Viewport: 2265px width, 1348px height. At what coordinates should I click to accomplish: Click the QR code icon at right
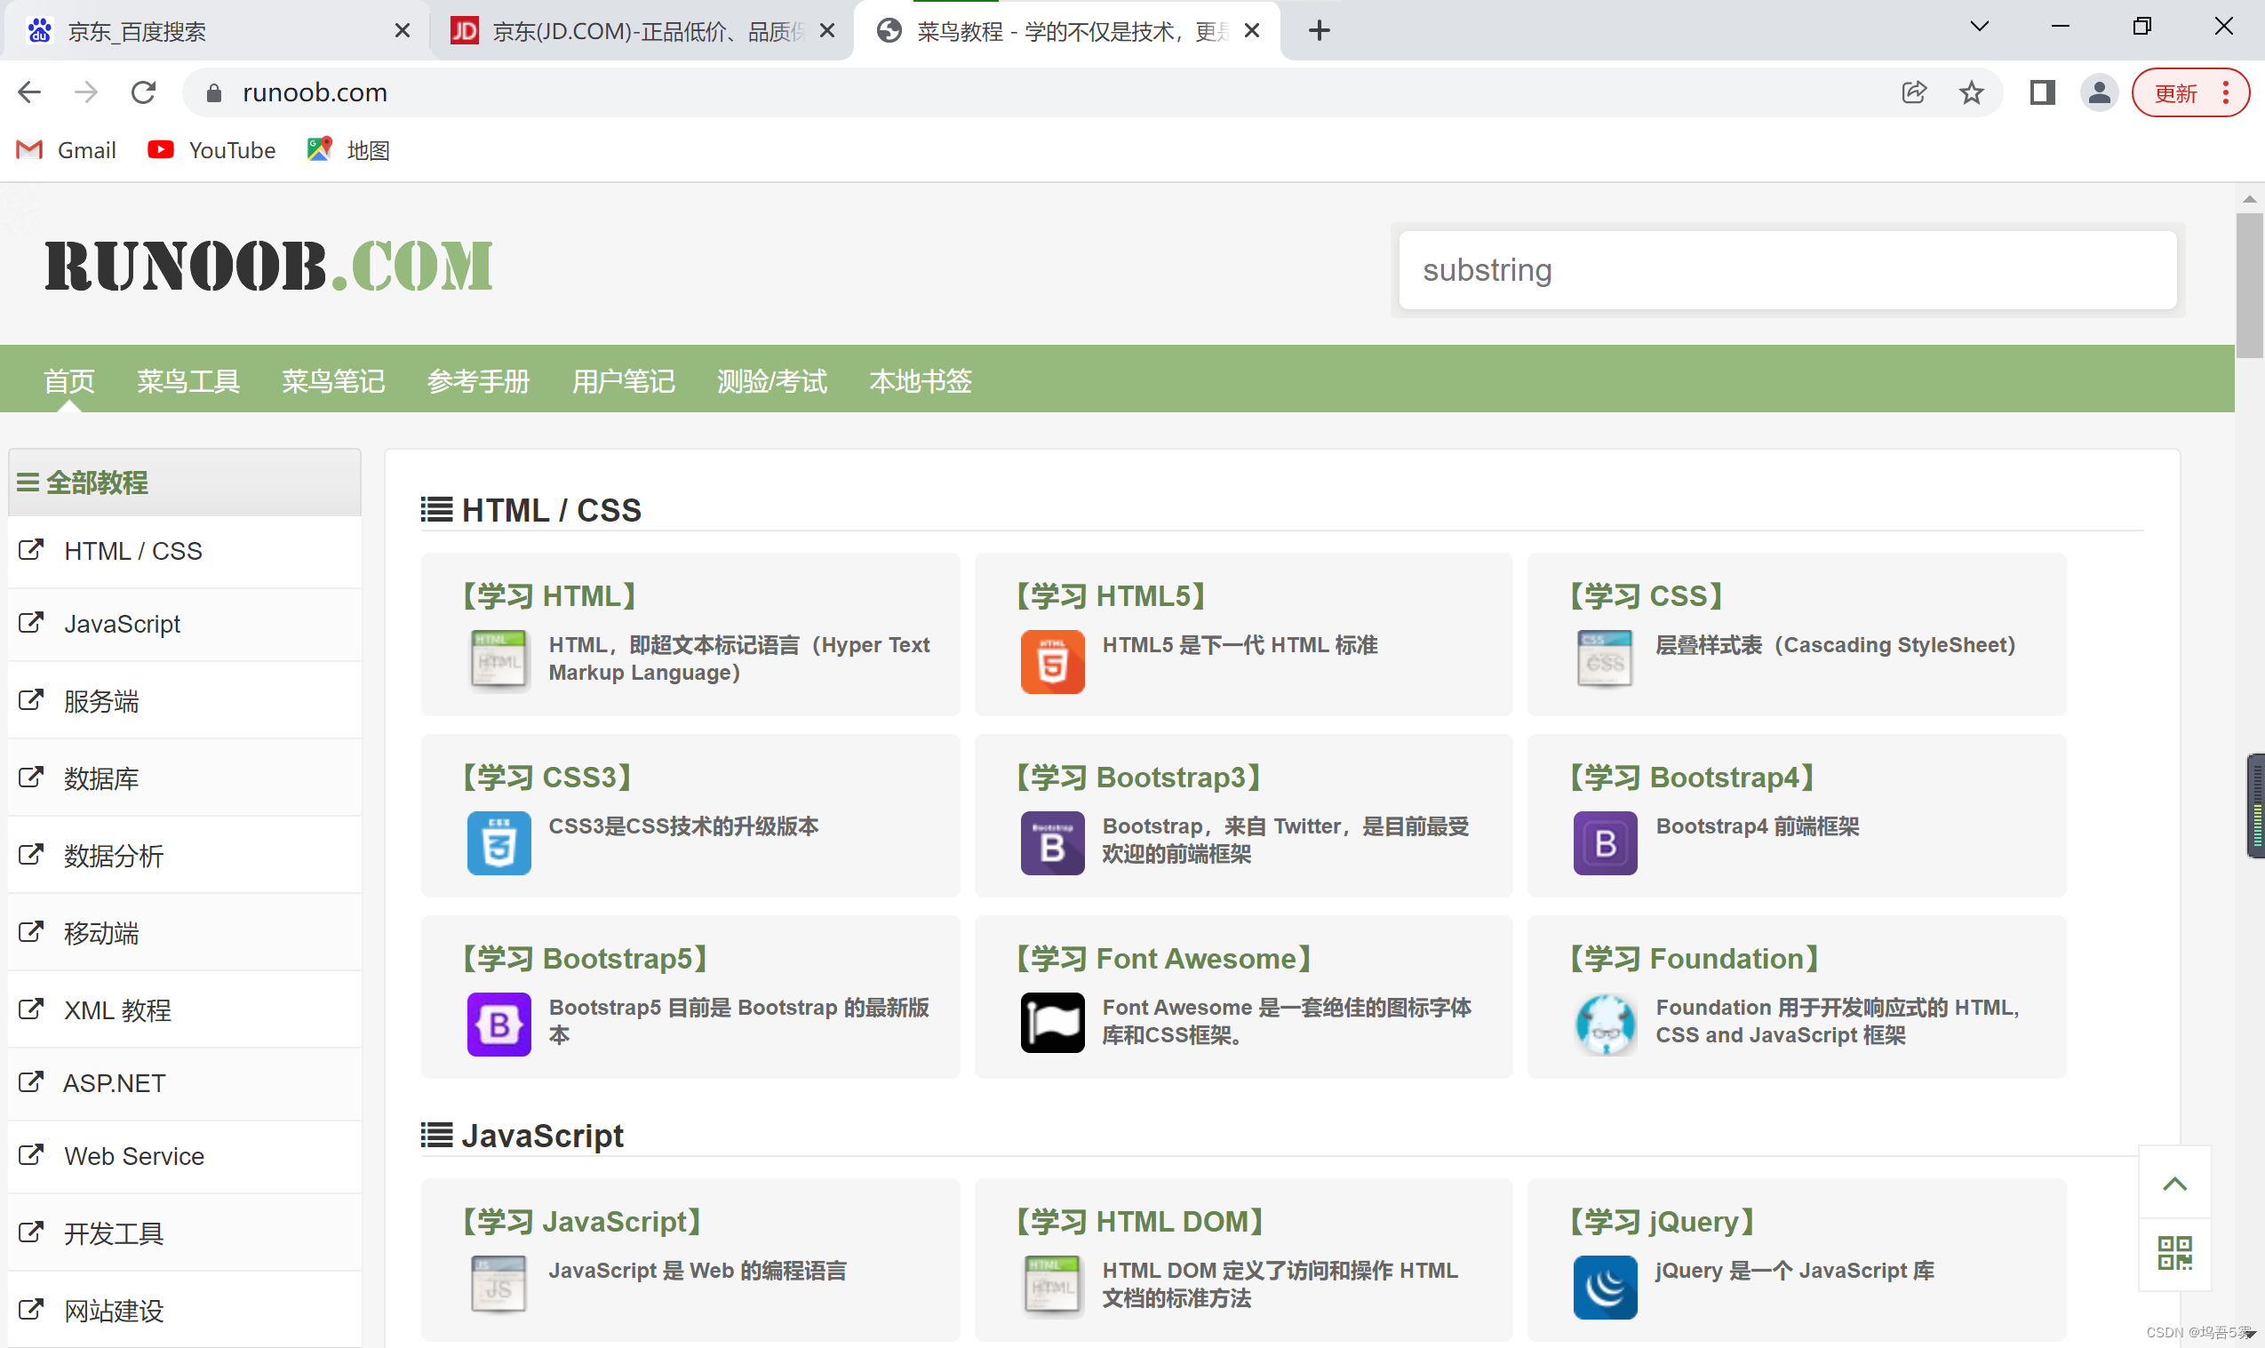pyautogui.click(x=2174, y=1253)
